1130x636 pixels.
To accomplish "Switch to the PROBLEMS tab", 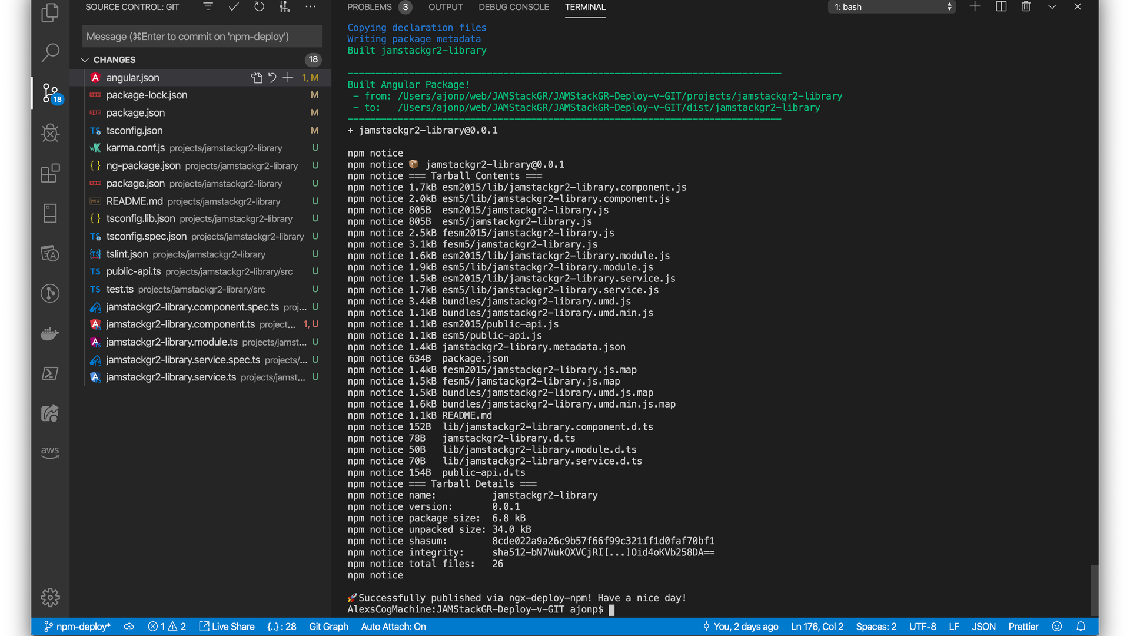I will click(x=370, y=7).
